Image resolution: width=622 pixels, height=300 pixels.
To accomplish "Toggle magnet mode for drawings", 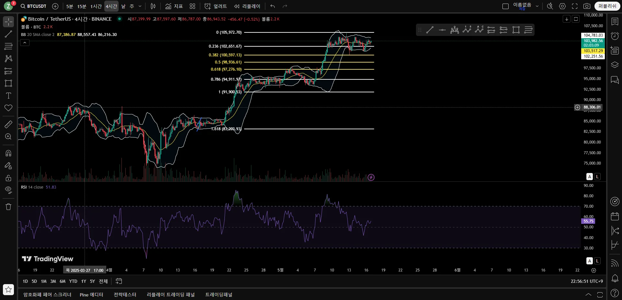I will click(8, 153).
